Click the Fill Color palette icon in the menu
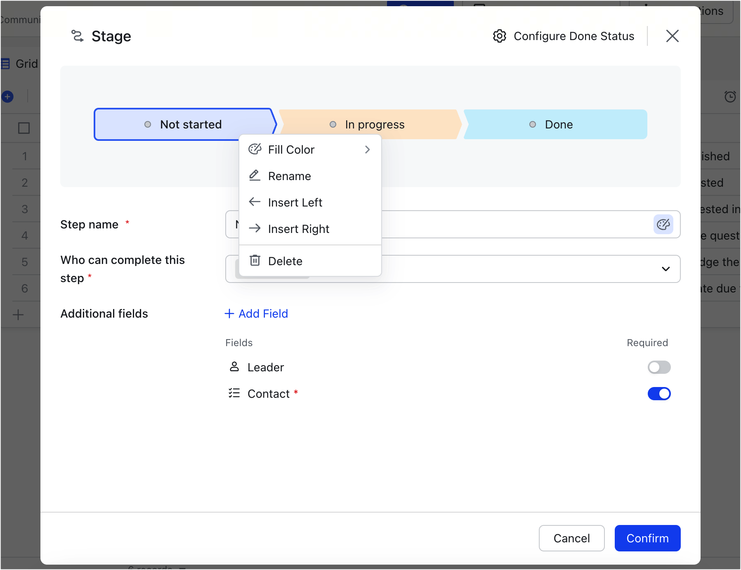Screen dimensions: 741x570 point(255,150)
